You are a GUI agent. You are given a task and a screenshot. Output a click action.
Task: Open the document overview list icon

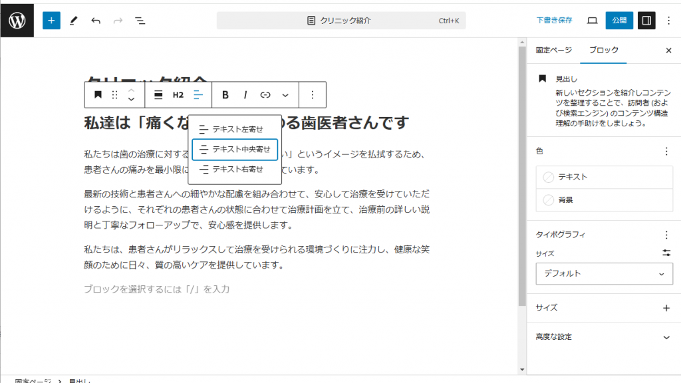[140, 21]
